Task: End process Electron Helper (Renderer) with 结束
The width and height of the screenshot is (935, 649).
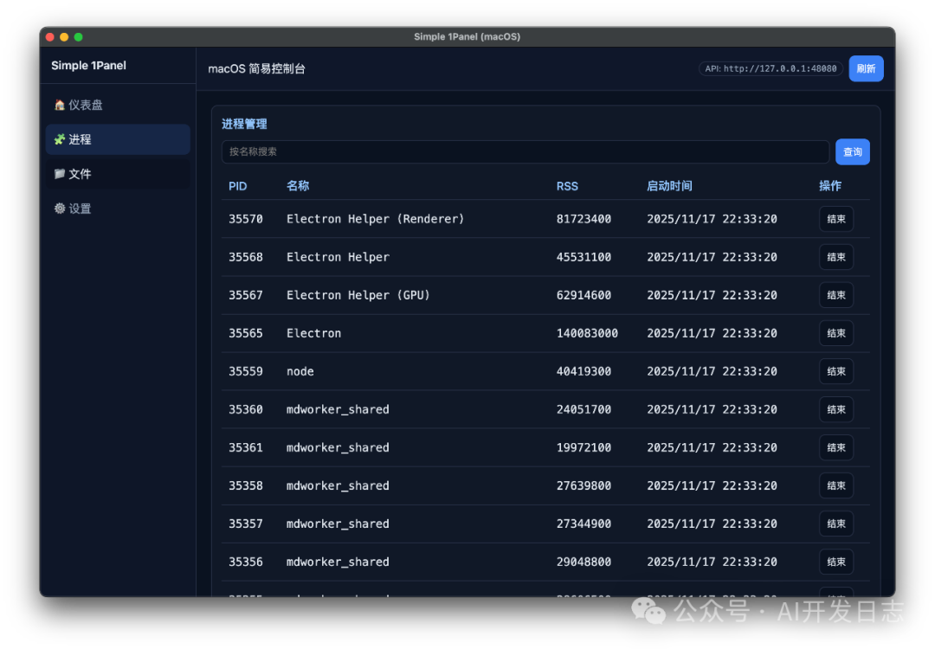Action: 836,219
